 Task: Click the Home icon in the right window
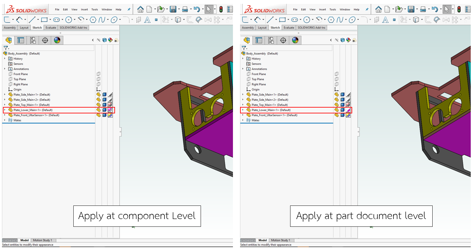point(378,9)
